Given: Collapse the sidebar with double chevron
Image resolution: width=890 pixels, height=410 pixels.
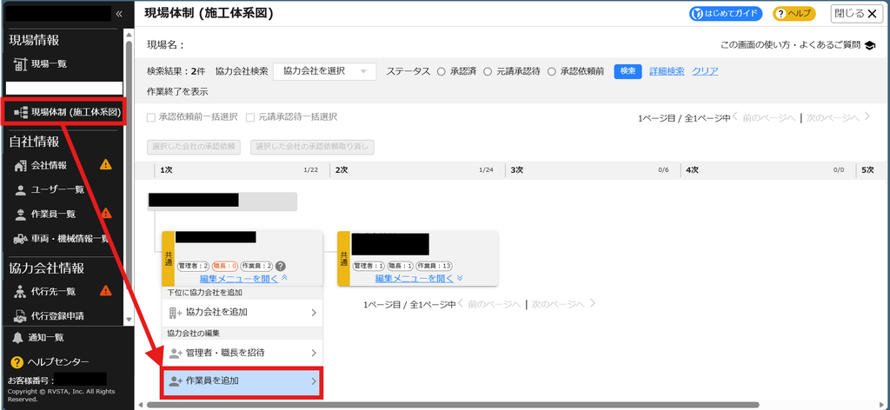Looking at the screenshot, I should [118, 14].
